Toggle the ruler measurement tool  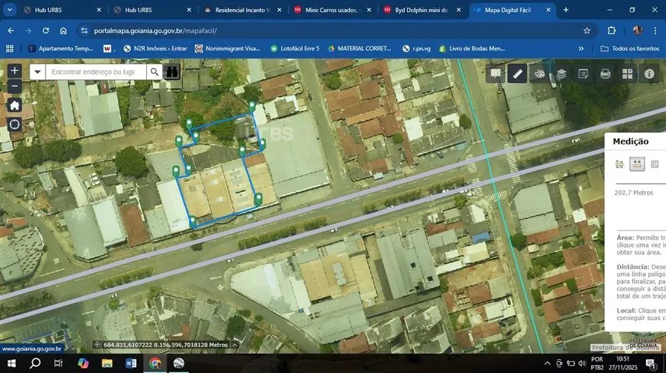pyautogui.click(x=517, y=74)
